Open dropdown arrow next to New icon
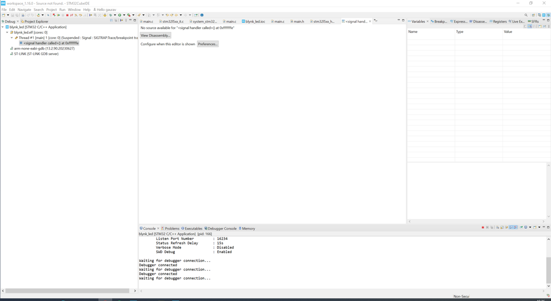Screen dimensions: 551x301 pyautogui.click(x=8, y=15)
